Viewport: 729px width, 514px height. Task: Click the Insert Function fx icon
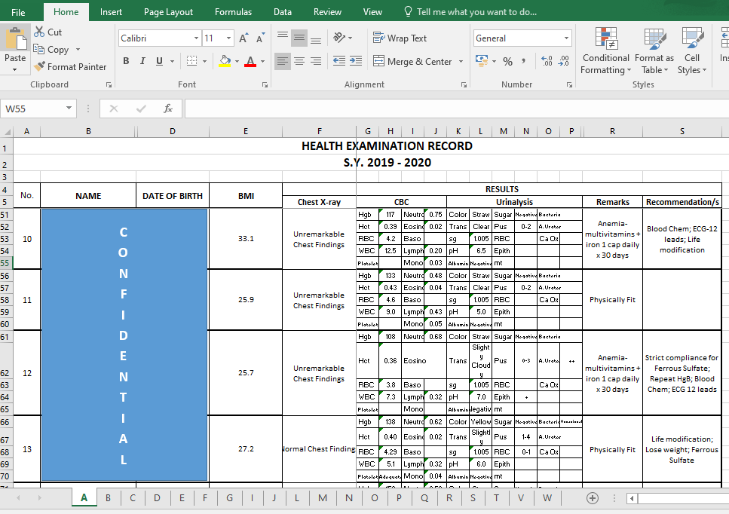pyautogui.click(x=168, y=109)
